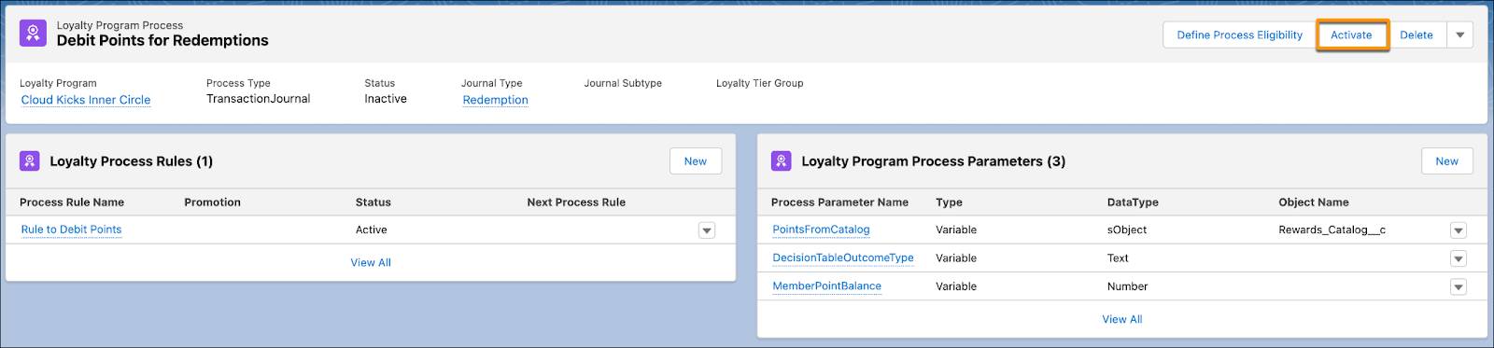Click the Loyalty Program Process Parameters panel icon
Image resolution: width=1494 pixels, height=348 pixels.
[x=782, y=161]
